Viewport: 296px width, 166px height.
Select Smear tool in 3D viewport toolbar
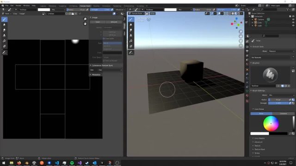click(x=131, y=30)
